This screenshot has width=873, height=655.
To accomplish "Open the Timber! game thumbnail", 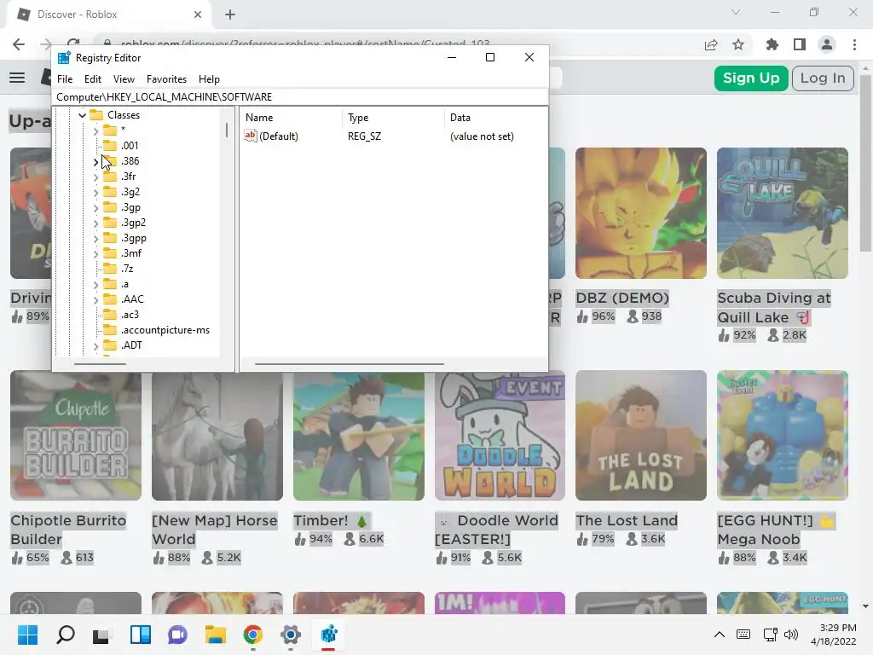I will (359, 436).
